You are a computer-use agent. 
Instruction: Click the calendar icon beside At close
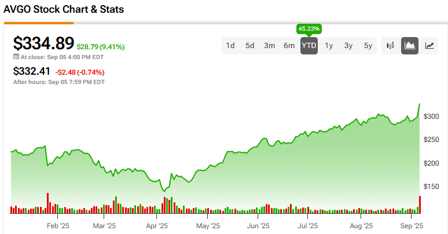pos(16,57)
